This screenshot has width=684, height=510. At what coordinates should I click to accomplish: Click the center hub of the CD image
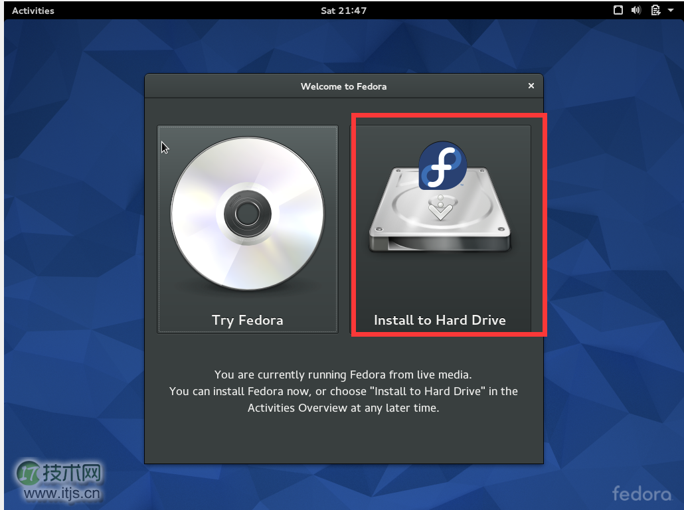[x=247, y=214]
